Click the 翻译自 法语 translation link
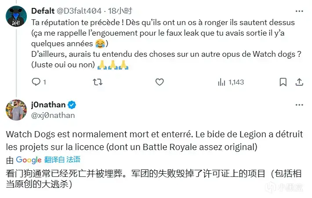Screen dimensions: 312x198 coord(62,160)
